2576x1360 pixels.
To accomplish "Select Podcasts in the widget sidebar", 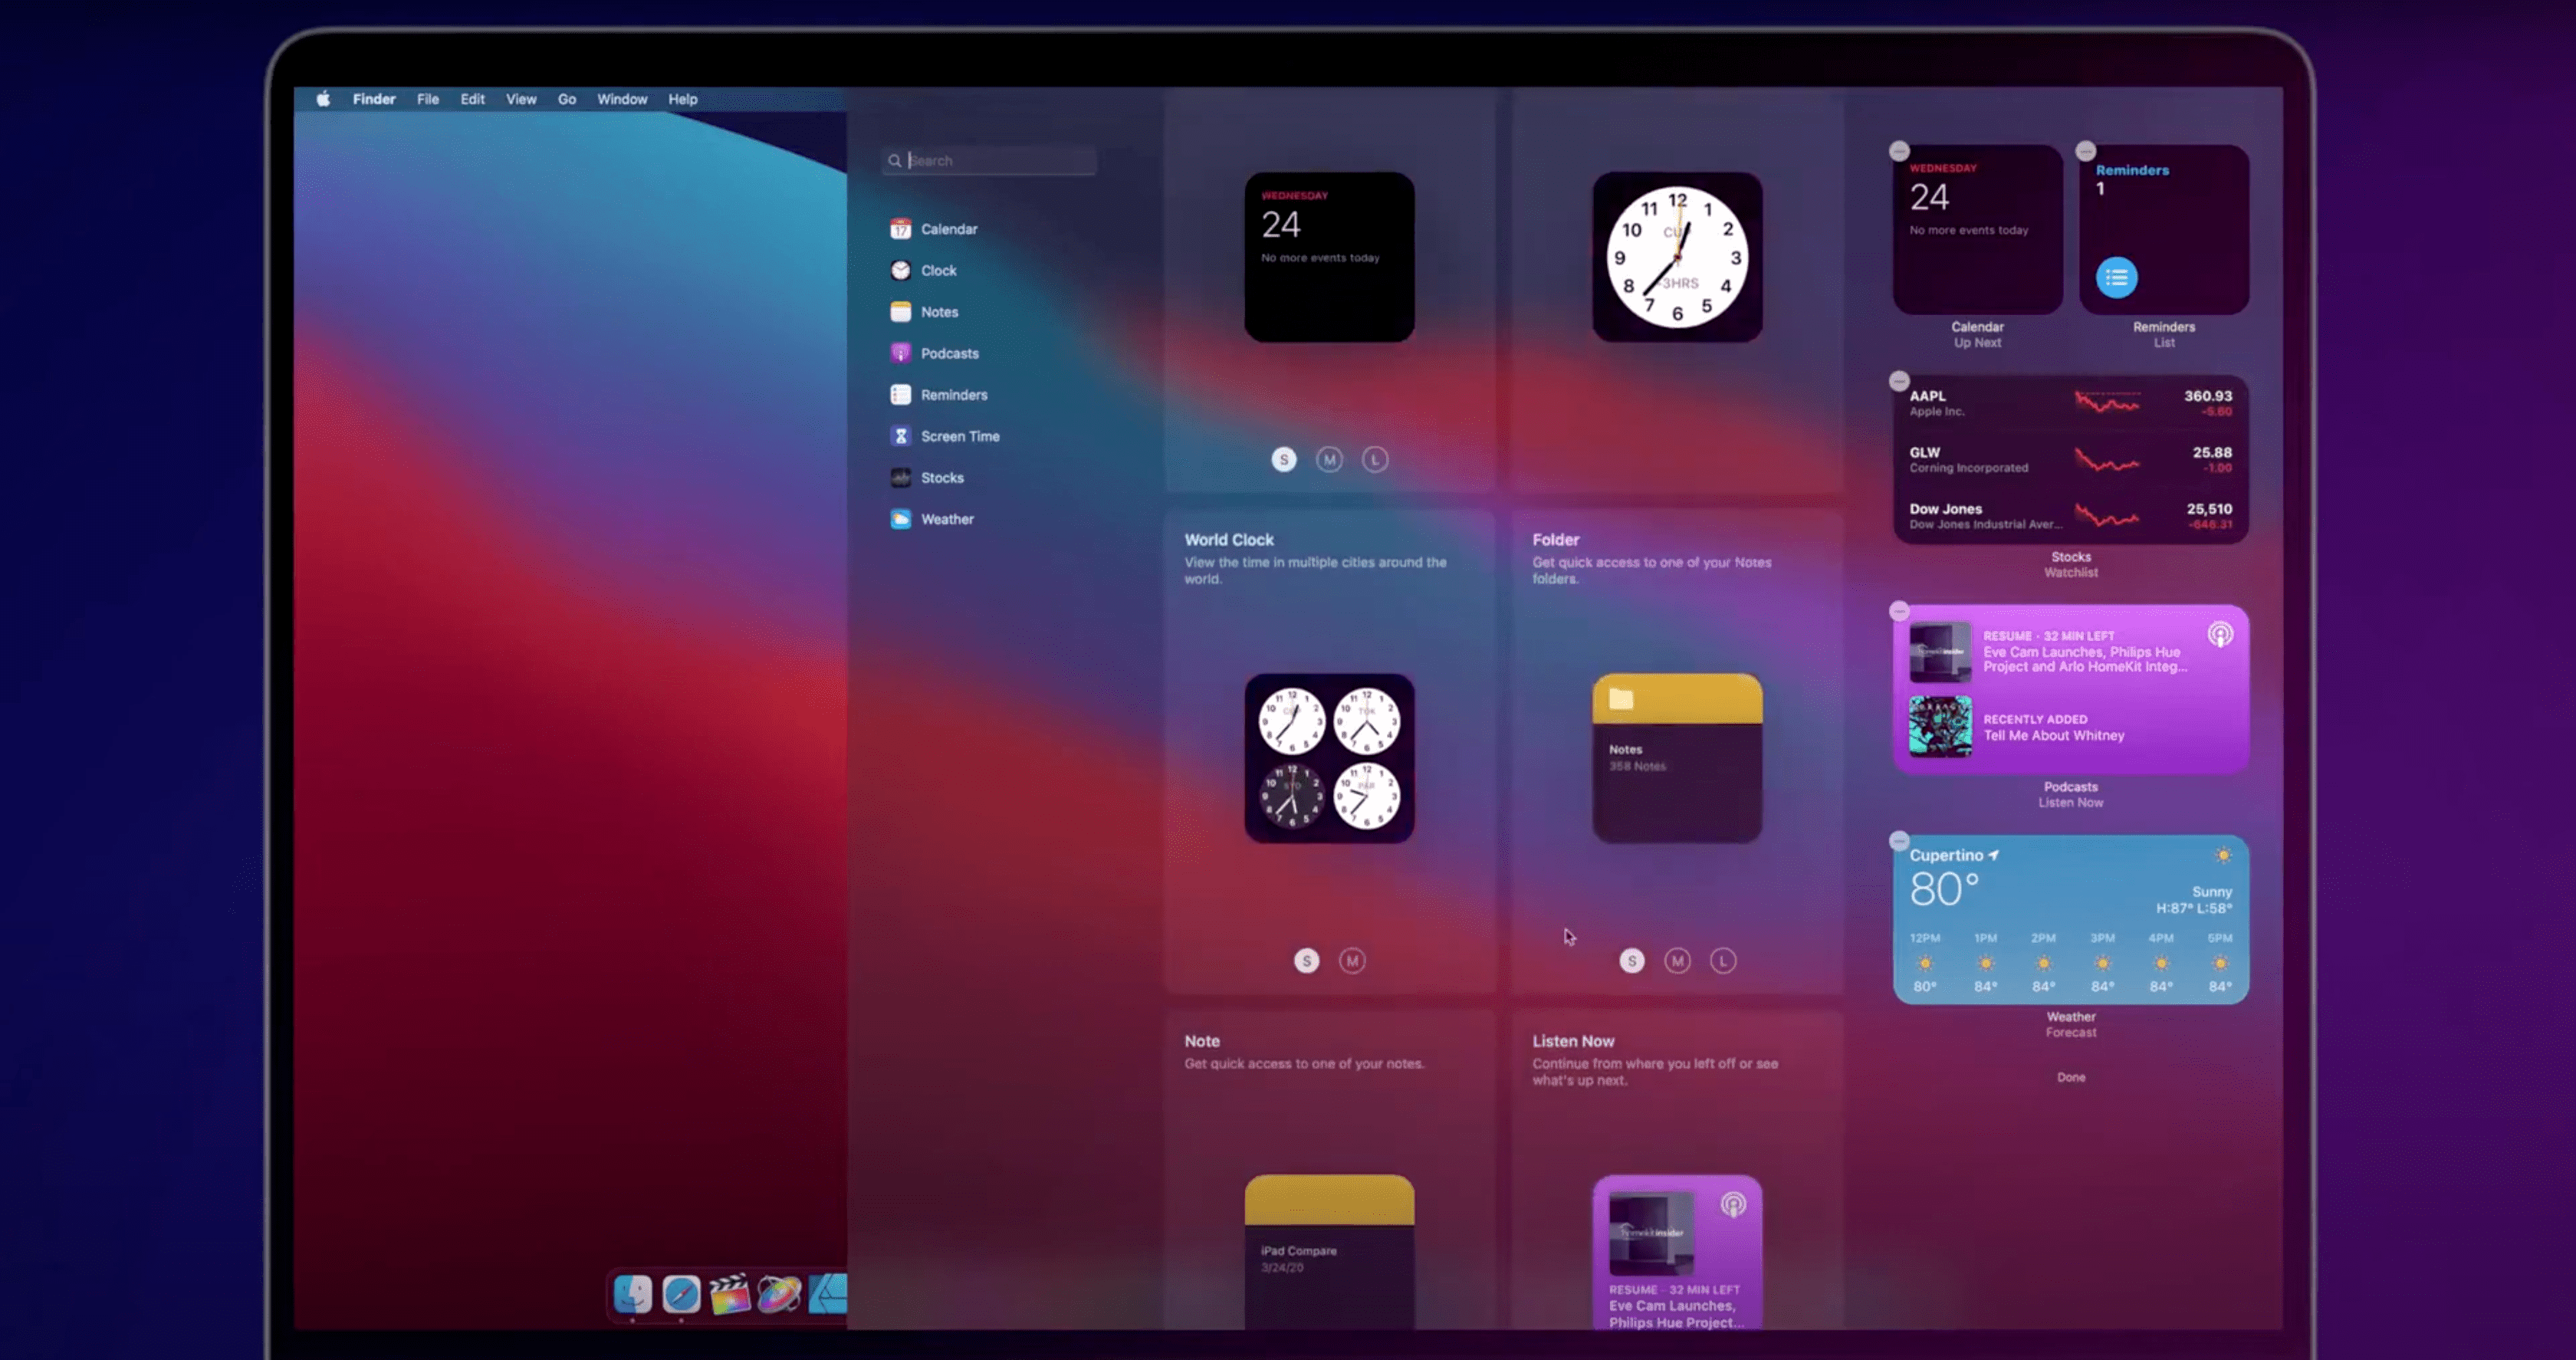I will [x=950, y=353].
